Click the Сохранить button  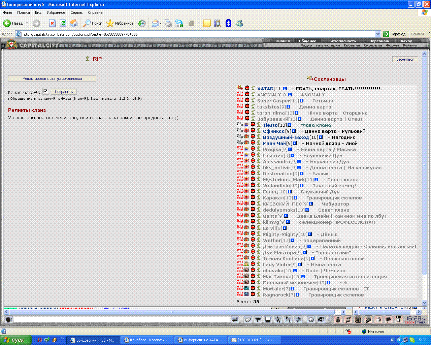point(64,92)
